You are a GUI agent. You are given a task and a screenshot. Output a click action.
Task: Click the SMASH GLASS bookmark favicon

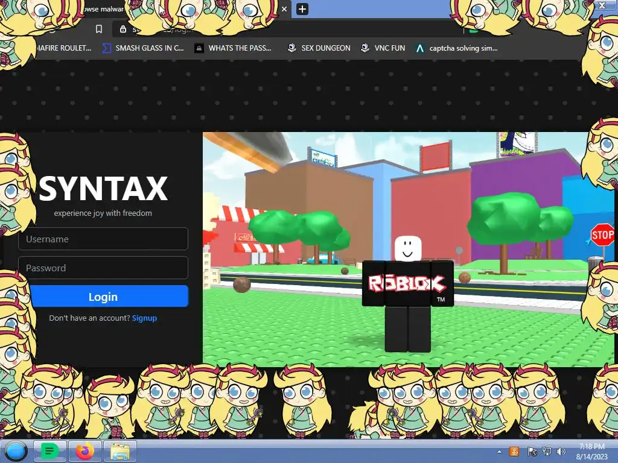[106, 48]
